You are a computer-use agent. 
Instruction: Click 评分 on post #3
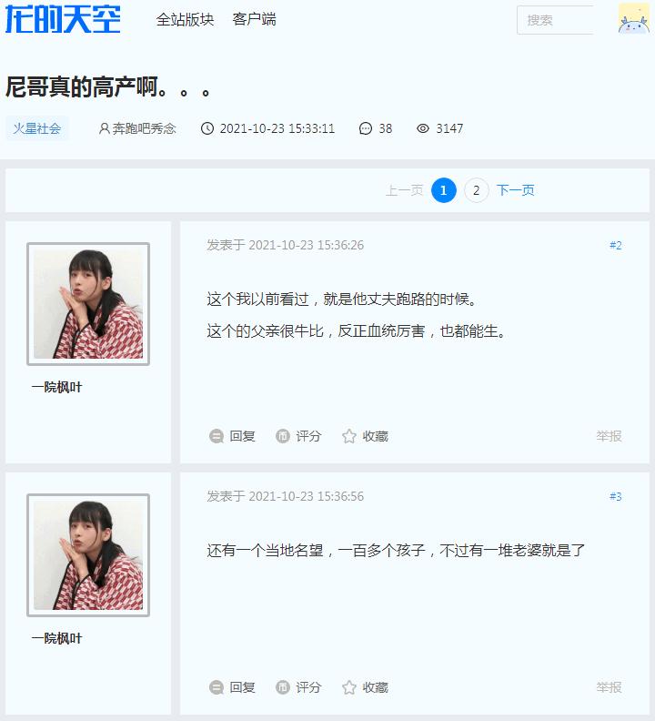point(308,687)
